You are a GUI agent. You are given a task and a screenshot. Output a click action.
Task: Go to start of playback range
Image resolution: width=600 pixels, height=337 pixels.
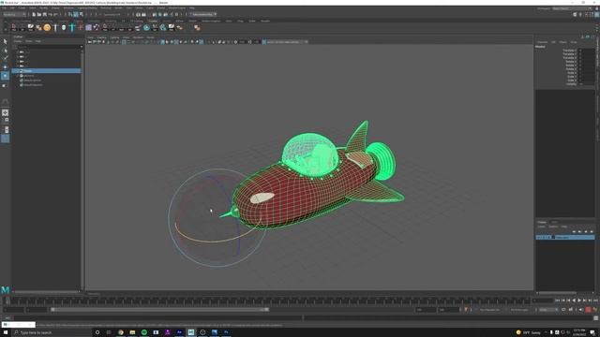[x=557, y=300]
